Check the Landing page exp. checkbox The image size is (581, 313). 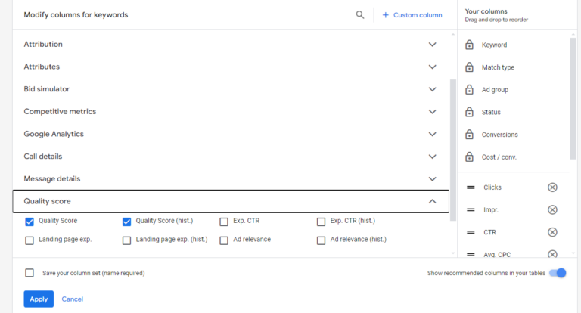30,240
